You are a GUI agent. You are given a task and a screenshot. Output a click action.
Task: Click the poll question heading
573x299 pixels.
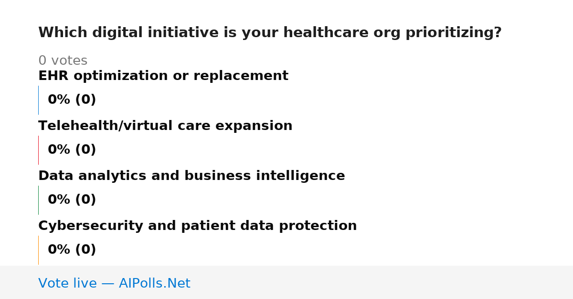click(270, 33)
